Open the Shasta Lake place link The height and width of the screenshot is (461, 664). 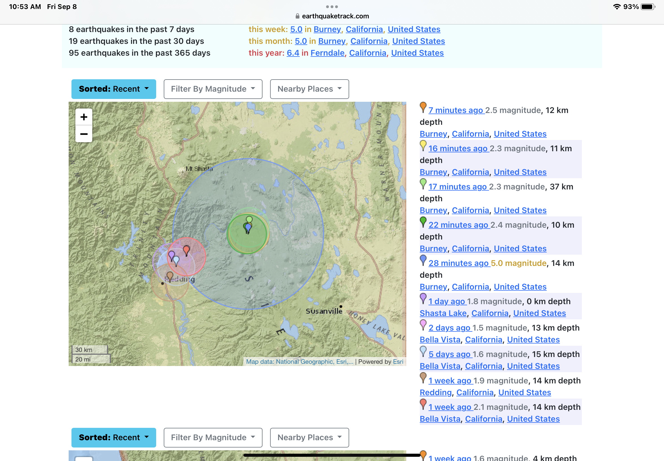(x=443, y=313)
